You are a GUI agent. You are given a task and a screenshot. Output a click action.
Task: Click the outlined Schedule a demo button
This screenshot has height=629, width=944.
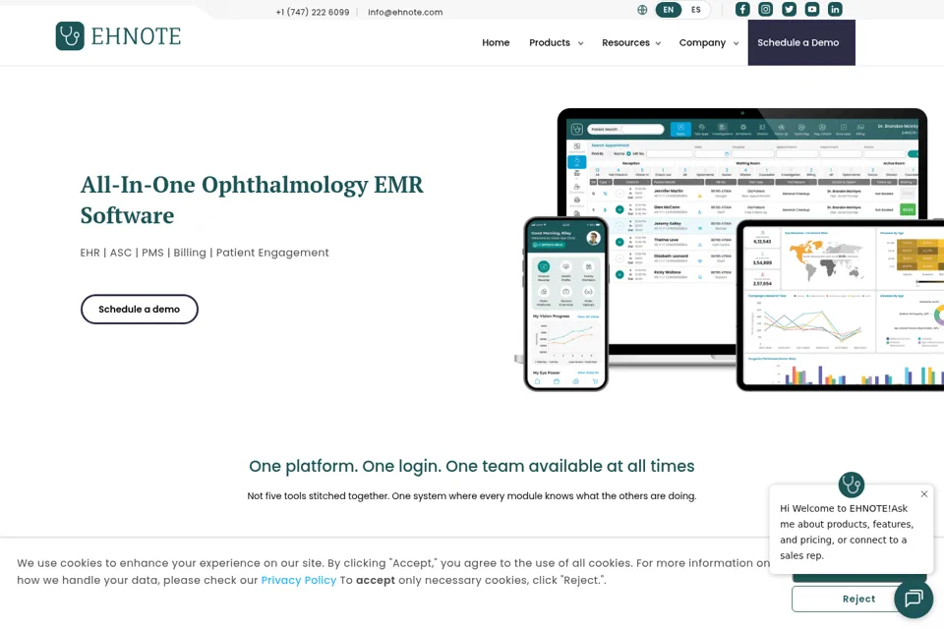[x=139, y=309]
